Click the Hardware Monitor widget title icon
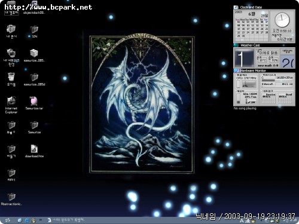The height and width of the screenshot is (224, 299). (x=237, y=70)
